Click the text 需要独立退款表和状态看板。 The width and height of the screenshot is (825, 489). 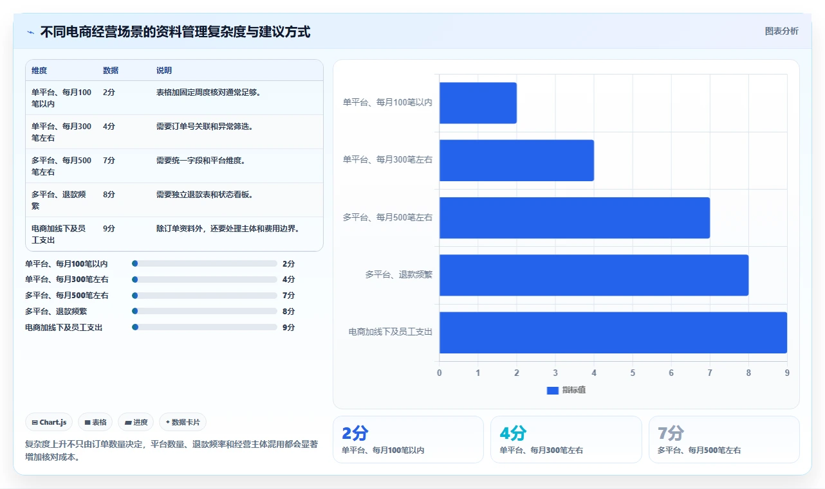pos(205,194)
